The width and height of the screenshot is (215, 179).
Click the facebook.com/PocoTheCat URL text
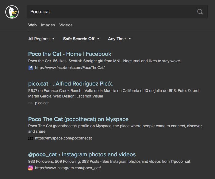pos(70,68)
